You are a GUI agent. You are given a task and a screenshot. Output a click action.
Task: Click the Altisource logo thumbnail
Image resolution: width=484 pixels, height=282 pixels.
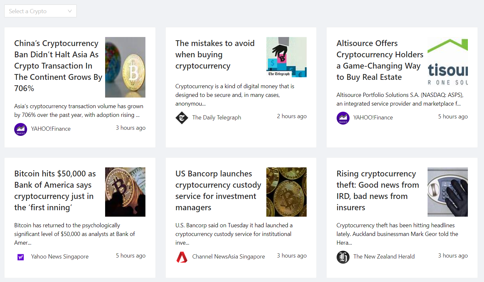[448, 61]
